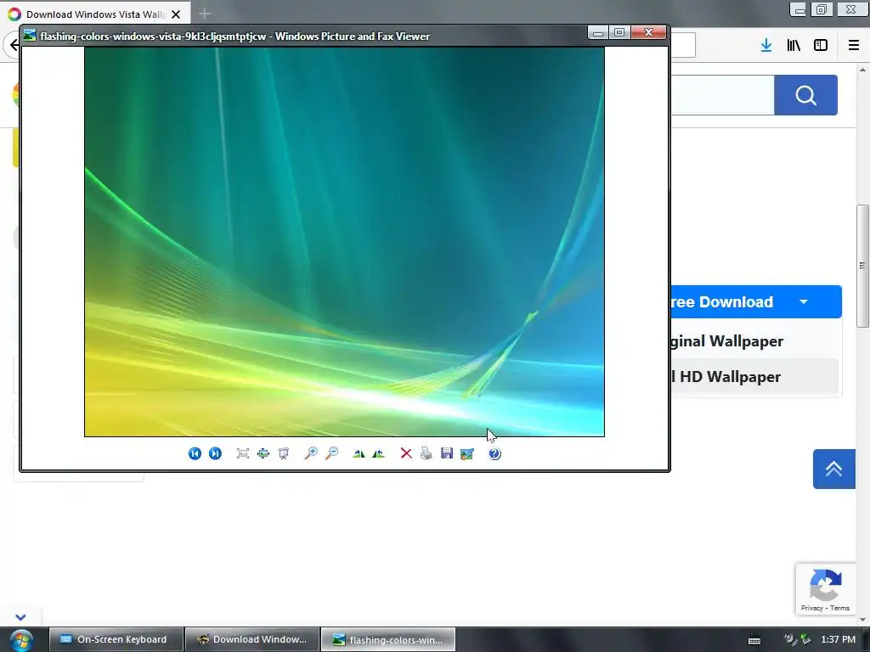Screen dimensions: 870x652
Task: Open Firefox downloads arrow icon
Action: tap(766, 45)
